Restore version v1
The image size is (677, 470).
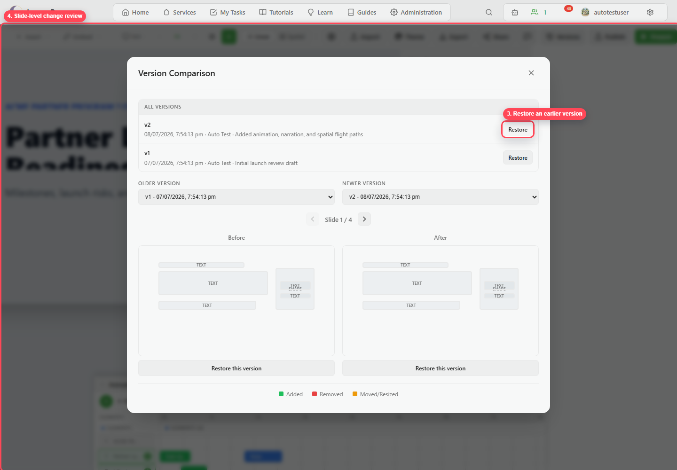point(518,158)
